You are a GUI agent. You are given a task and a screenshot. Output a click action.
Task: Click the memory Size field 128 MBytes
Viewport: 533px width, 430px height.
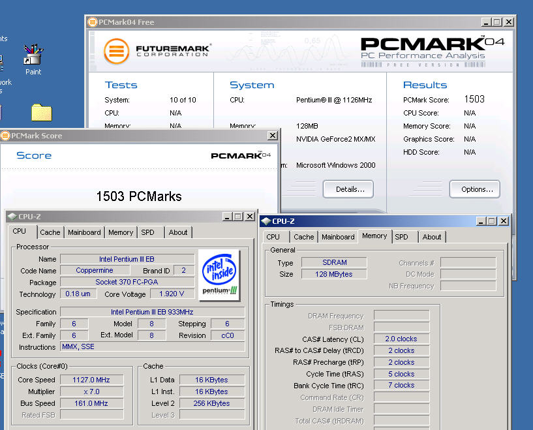[334, 274]
